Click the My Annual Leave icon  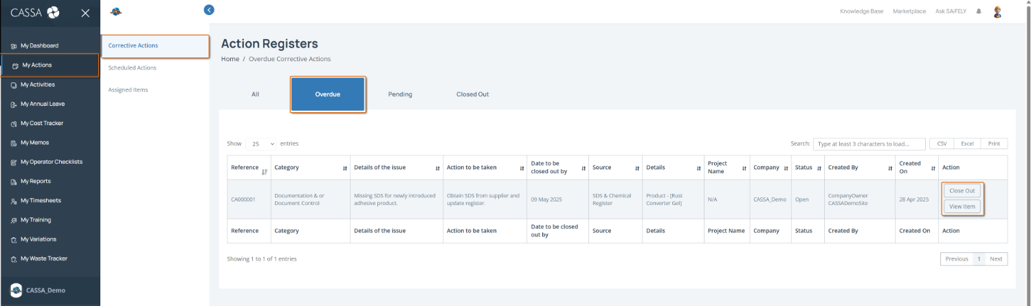14,105
